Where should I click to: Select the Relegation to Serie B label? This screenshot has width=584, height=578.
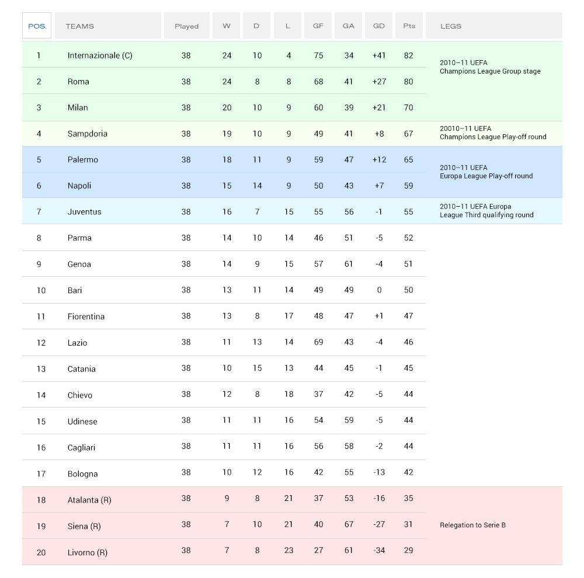[x=472, y=525]
